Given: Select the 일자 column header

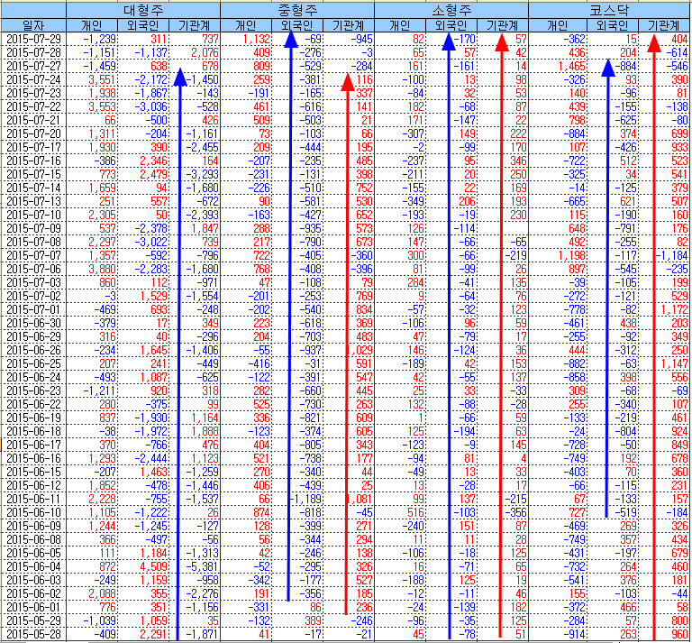Looking at the screenshot, I should pyautogui.click(x=33, y=25).
